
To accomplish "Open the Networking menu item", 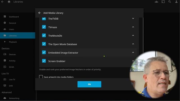I will click(17, 98).
